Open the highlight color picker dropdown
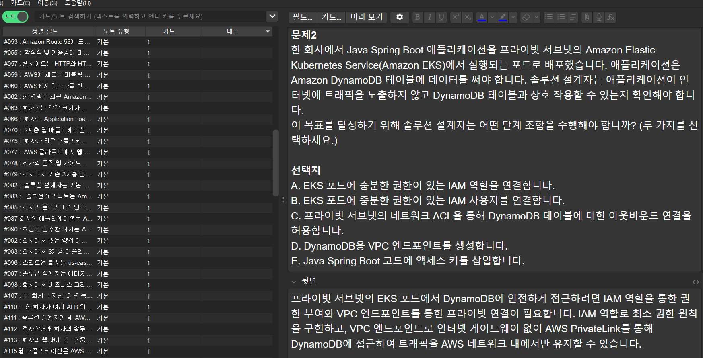 pyautogui.click(x=513, y=17)
